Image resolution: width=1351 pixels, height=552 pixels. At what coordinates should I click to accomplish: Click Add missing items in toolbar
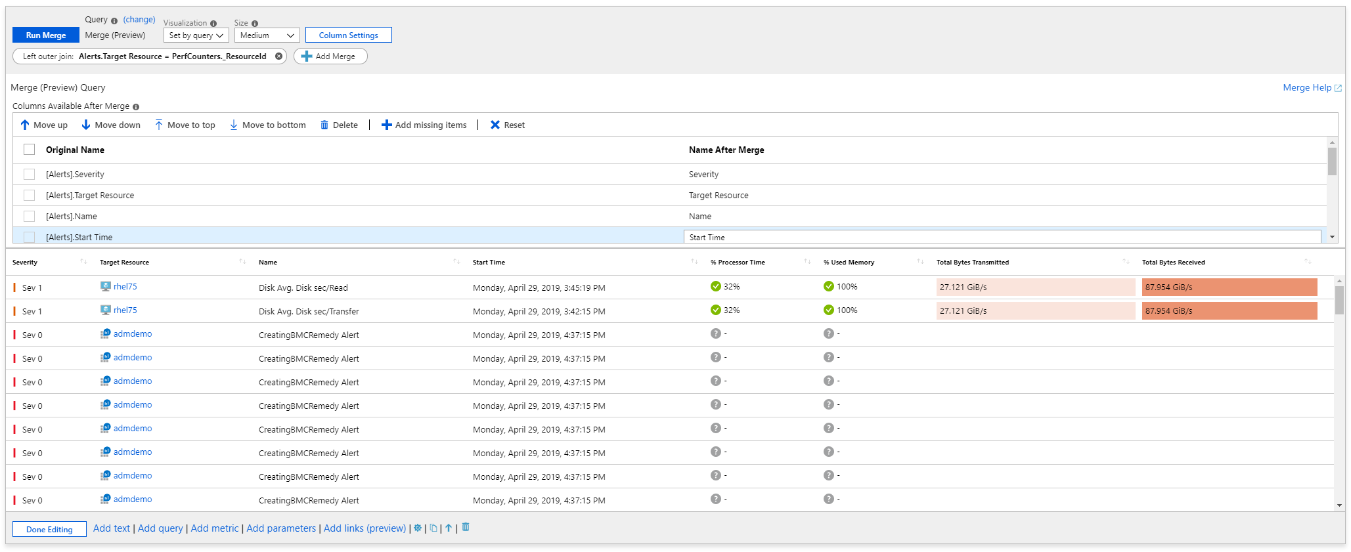point(424,125)
